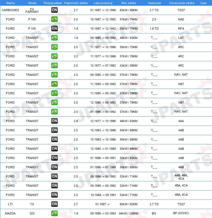Click the ON fuel icon for engine RFA
This screenshot has height=218, width=212.
(x=54, y=29)
